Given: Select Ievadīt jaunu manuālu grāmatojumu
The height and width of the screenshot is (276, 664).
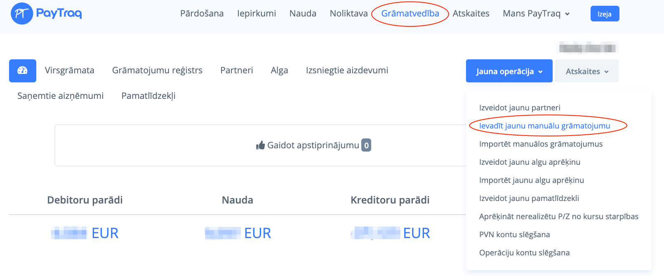Looking at the screenshot, I should (544, 126).
